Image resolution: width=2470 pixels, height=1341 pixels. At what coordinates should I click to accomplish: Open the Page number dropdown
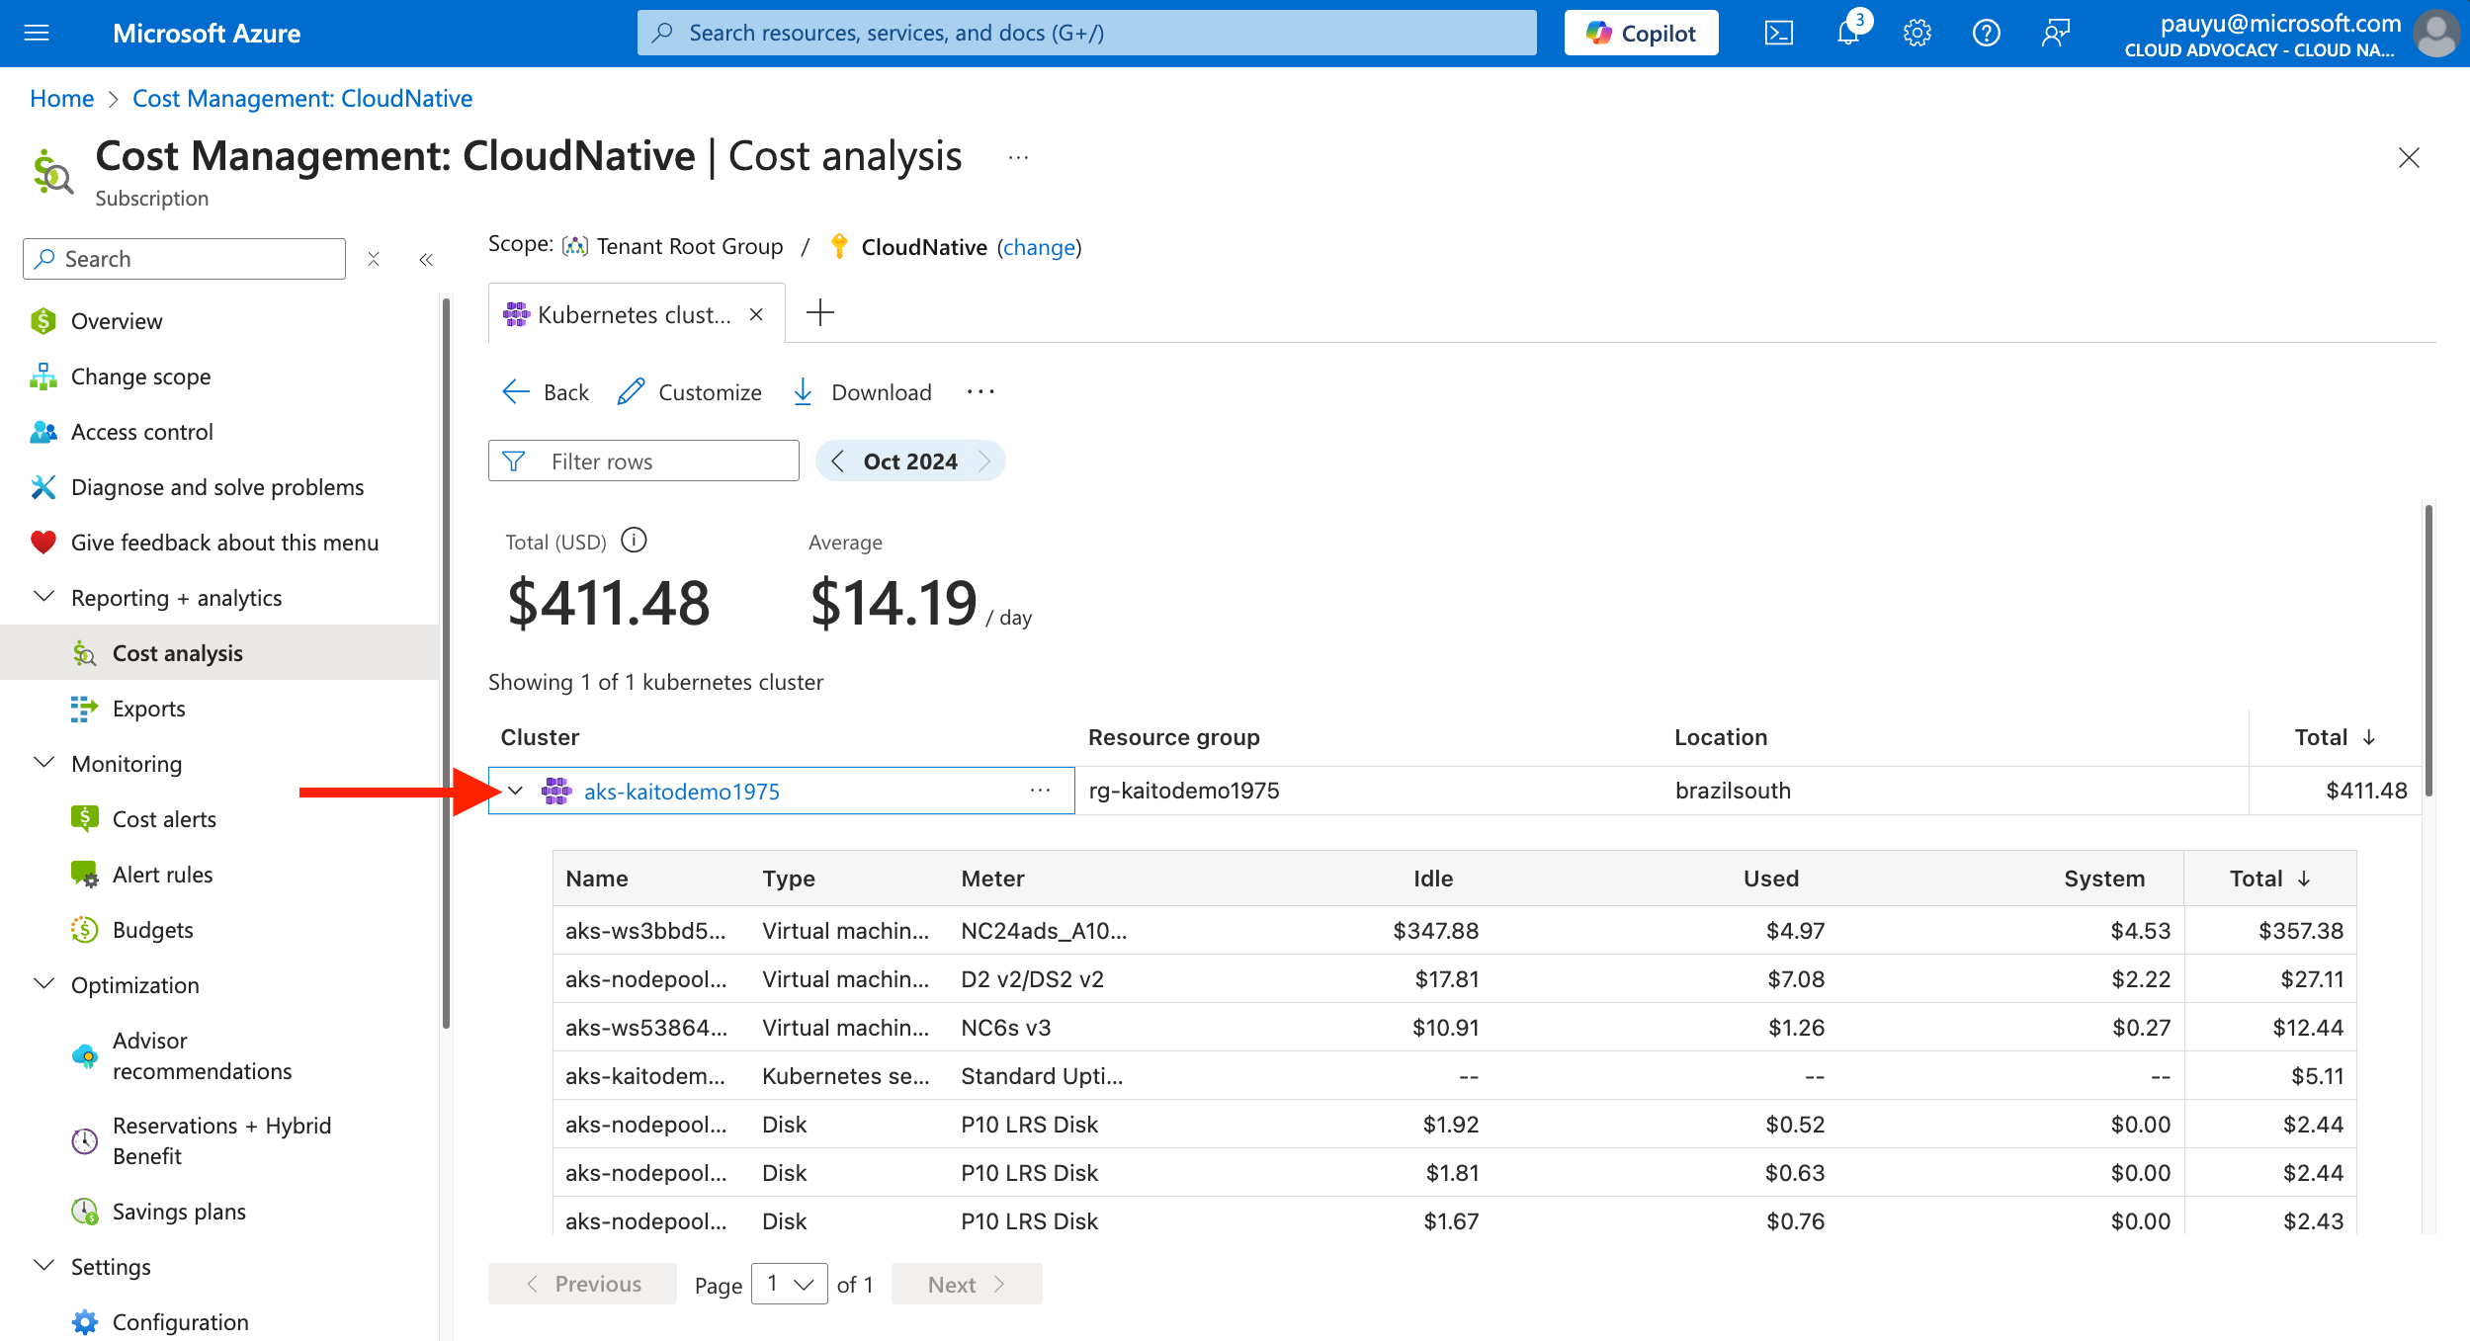point(790,1284)
